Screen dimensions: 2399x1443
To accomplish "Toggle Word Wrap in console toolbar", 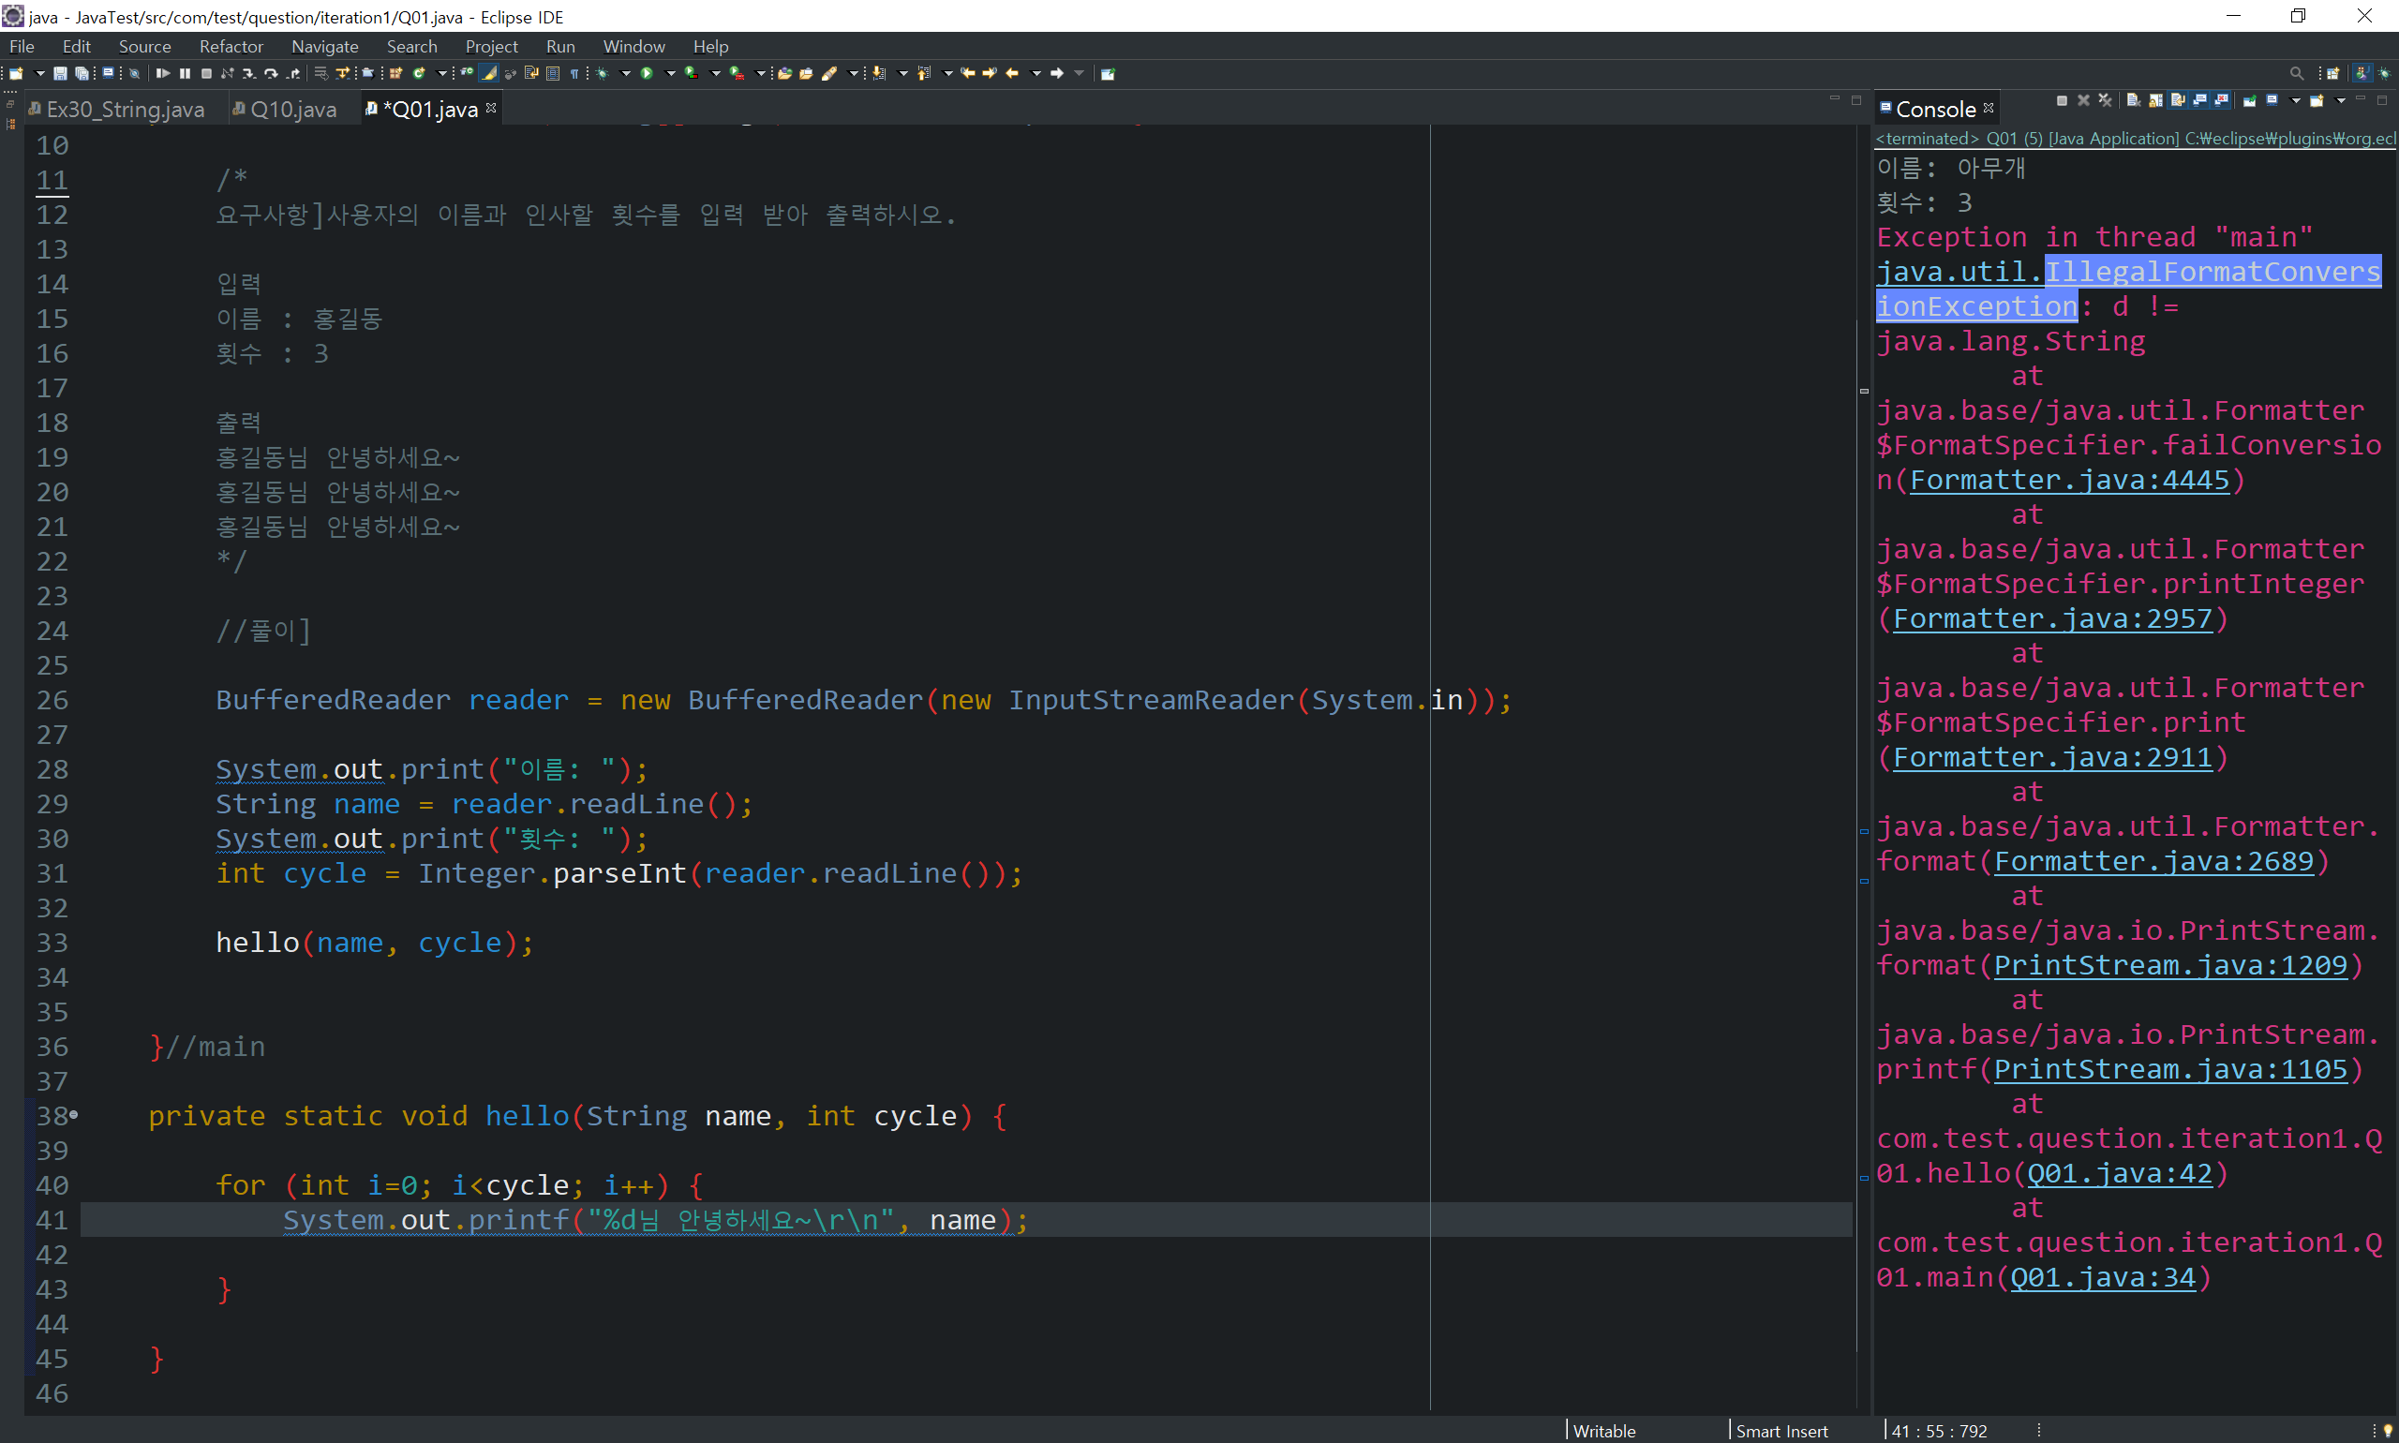I will [x=2177, y=101].
